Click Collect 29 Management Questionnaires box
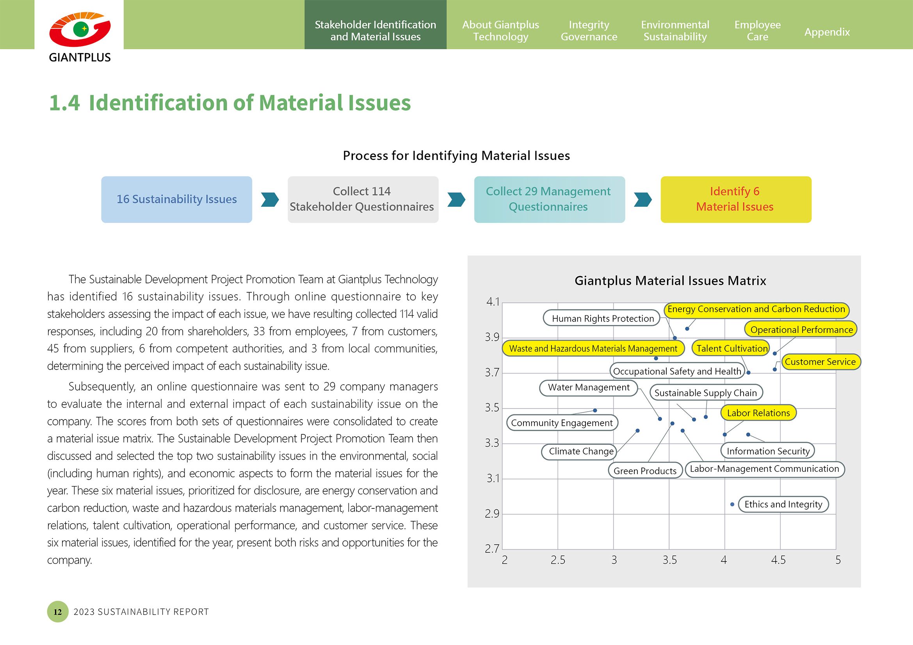Image resolution: width=913 pixels, height=645 pixels. 550,199
